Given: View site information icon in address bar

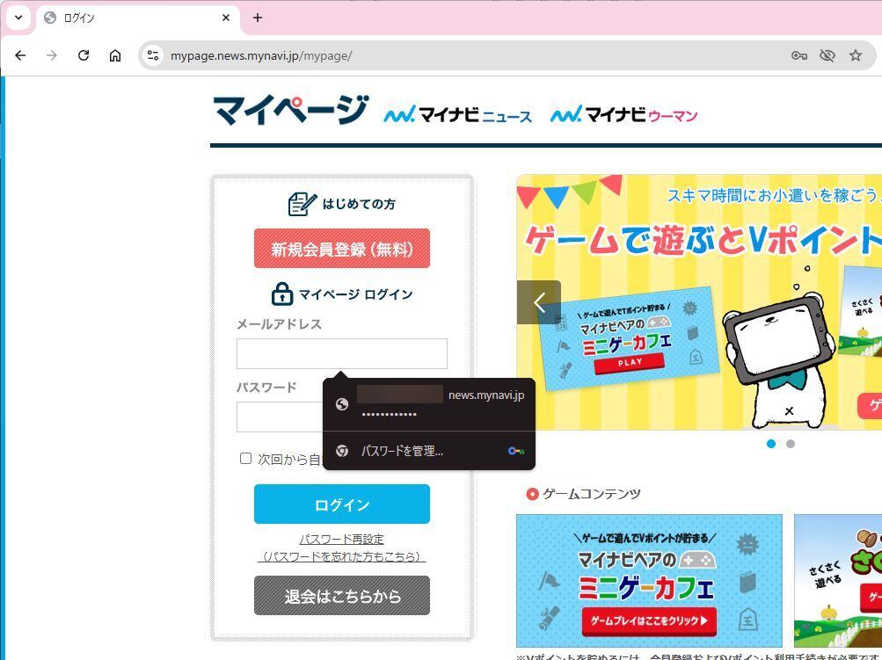Looking at the screenshot, I should pos(153,55).
